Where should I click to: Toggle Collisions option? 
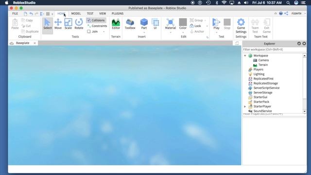96,20
